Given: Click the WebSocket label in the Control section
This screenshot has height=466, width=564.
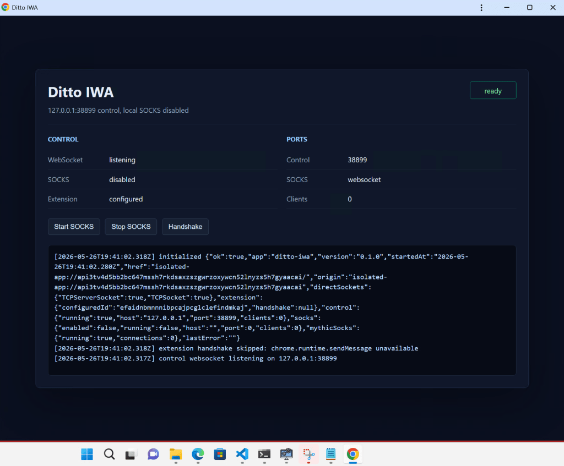Looking at the screenshot, I should (x=65, y=160).
